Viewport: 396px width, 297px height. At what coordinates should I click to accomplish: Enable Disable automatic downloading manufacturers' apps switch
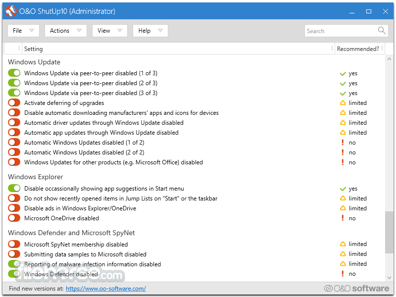[14, 113]
